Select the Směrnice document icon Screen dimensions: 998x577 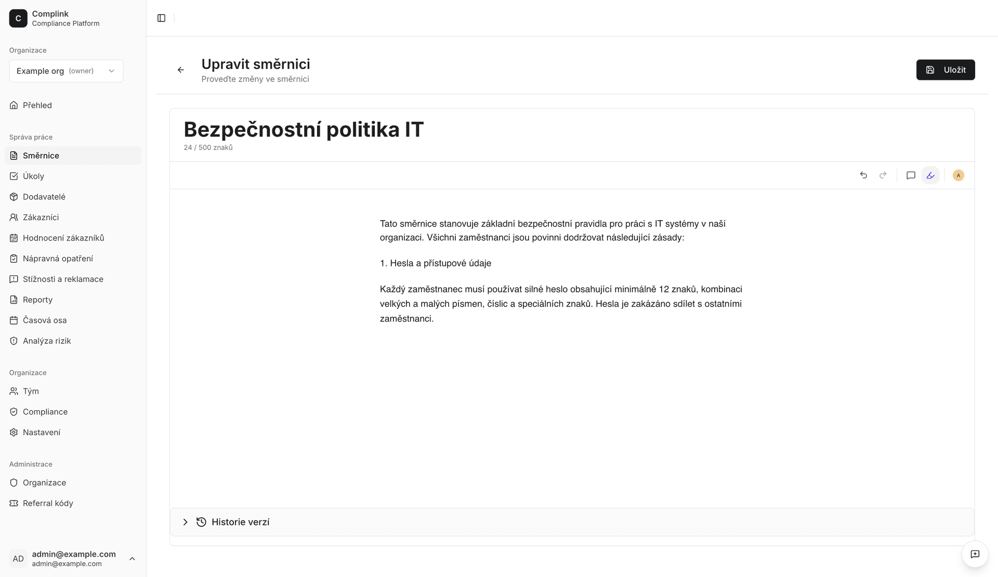[14, 155]
